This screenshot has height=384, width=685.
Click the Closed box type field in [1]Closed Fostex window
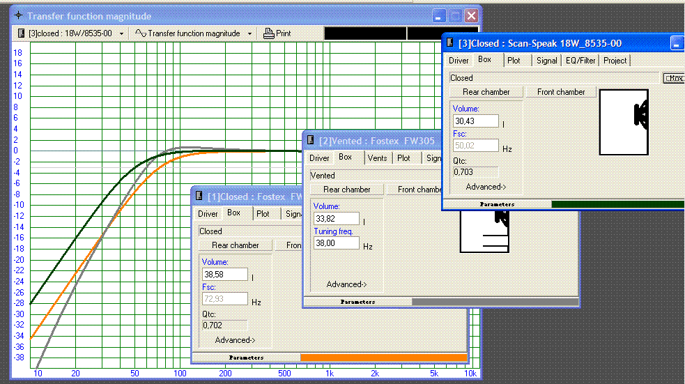[249, 231]
